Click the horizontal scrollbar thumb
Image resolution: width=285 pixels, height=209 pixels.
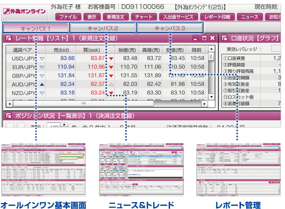point(83,103)
